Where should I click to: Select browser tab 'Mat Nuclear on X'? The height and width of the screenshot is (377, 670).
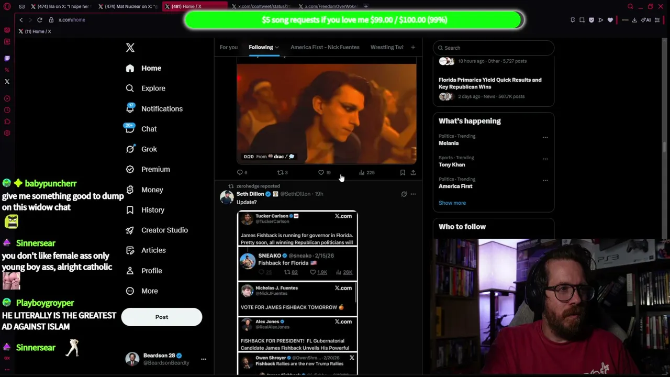tap(127, 6)
